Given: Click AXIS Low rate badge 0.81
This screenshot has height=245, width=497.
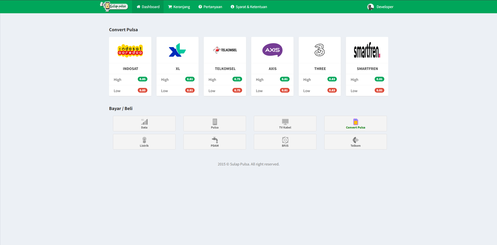Looking at the screenshot, I should pyautogui.click(x=285, y=90).
